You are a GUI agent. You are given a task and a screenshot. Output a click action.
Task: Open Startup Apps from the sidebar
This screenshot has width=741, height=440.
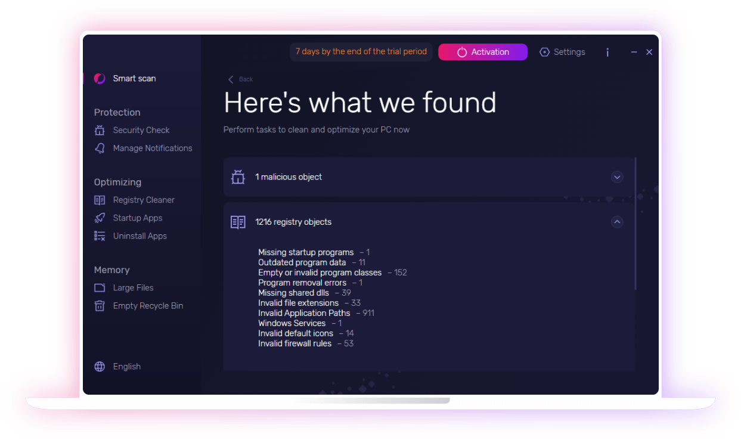pos(138,218)
